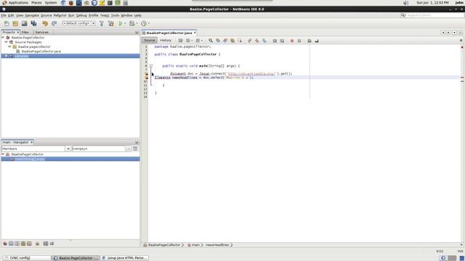Click the error hint bulb on line 9
Image resolution: width=465 pixels, height=261 pixels.
click(x=146, y=78)
